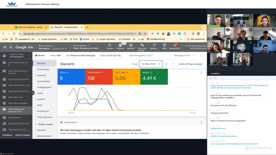276x155 pixels.
Task: Open support.google.com link in chat
Action: (x=239, y=86)
